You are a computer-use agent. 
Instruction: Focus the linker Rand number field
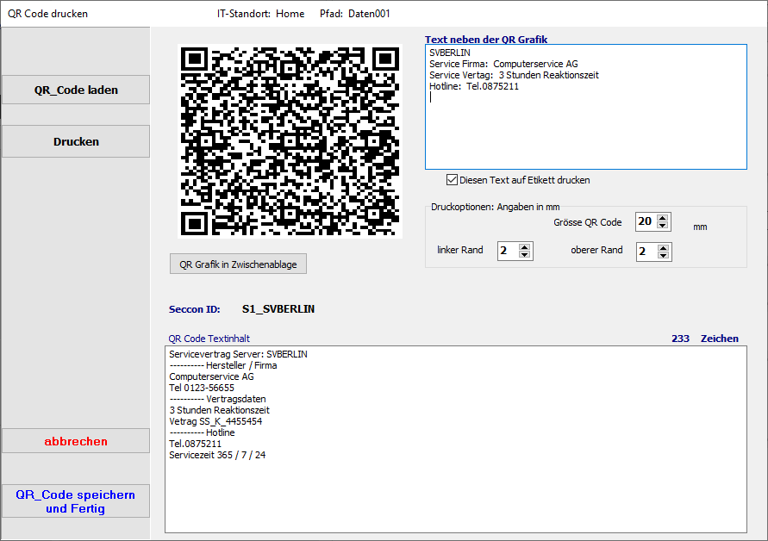tap(508, 251)
